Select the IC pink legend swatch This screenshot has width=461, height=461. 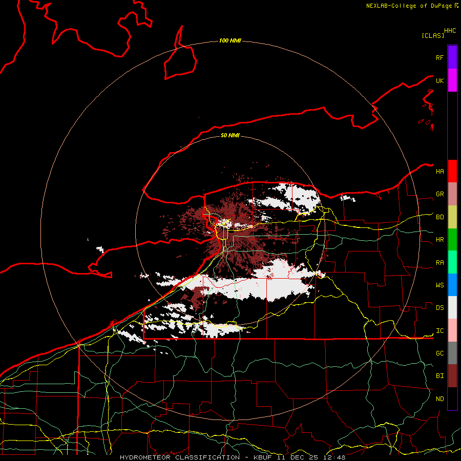[x=452, y=330]
